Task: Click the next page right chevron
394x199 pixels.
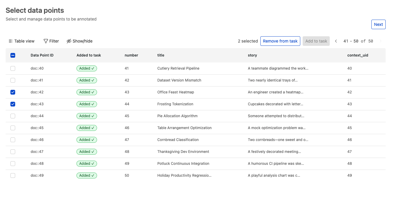Action: 380,41
